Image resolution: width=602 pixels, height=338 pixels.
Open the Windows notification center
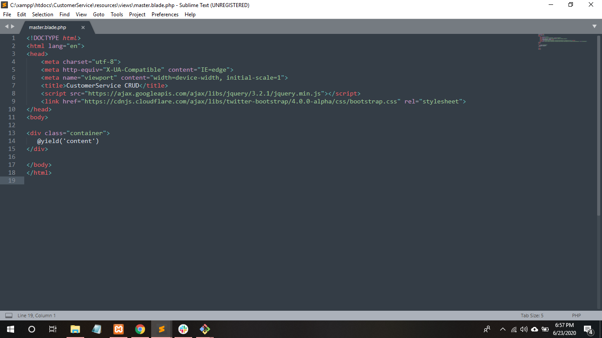[588, 329]
